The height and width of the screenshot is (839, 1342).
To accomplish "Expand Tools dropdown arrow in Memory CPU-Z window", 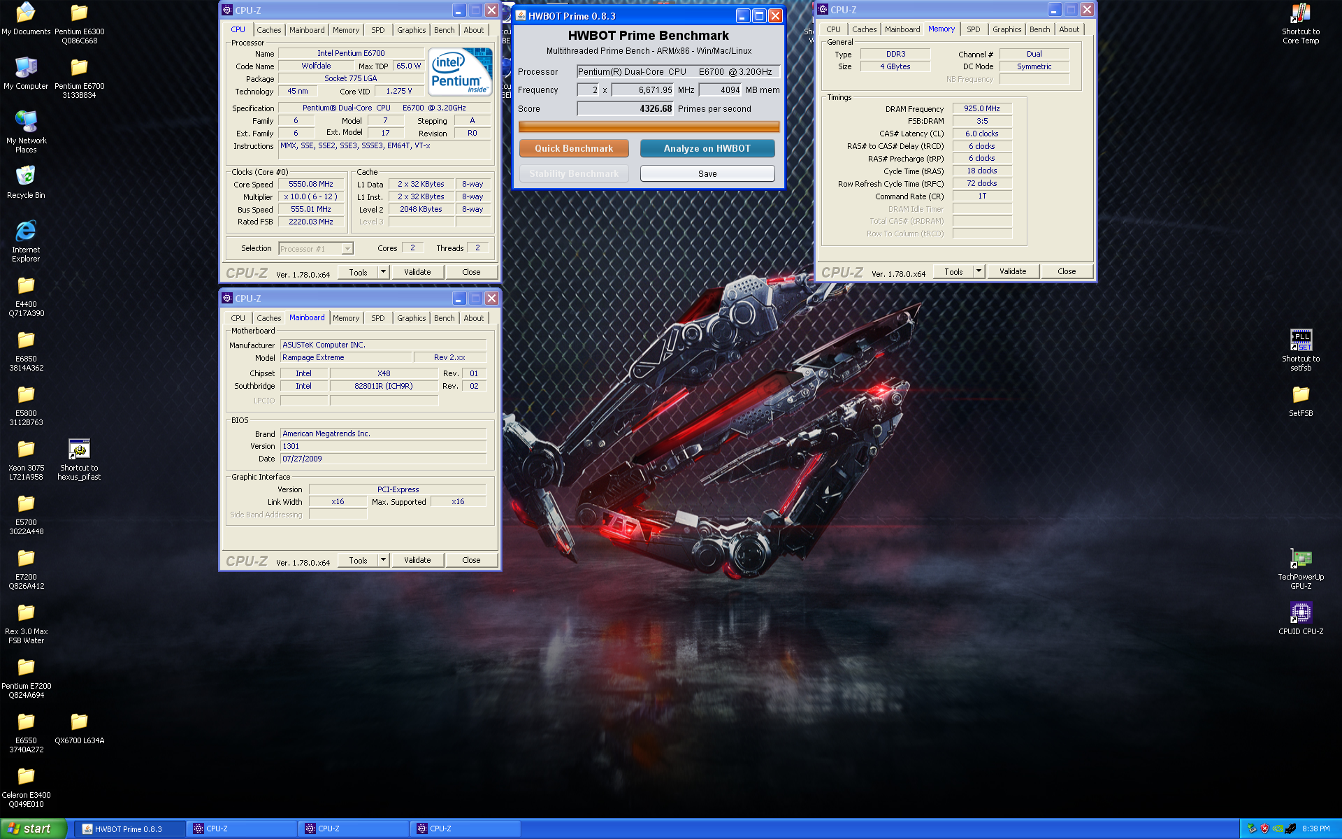I will point(979,271).
